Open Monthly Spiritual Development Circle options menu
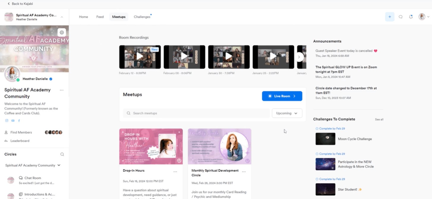 (244, 172)
